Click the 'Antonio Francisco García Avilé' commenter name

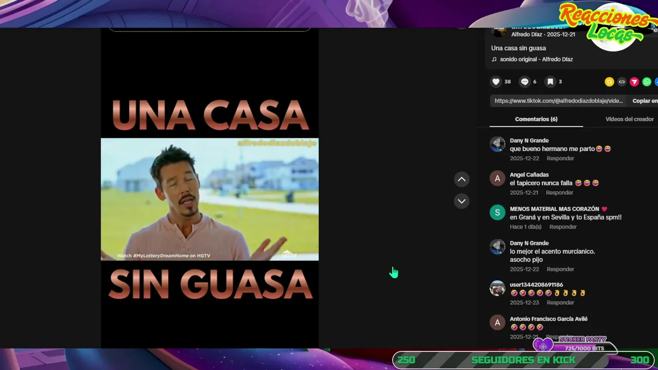[x=549, y=319]
